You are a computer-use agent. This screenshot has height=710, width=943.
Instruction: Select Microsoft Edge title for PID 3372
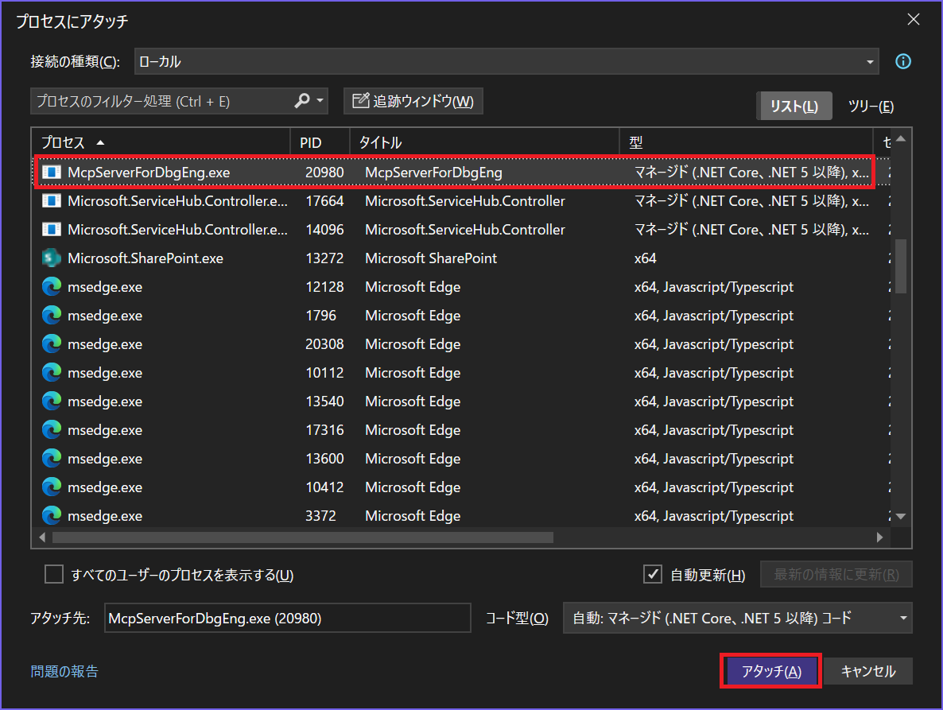click(x=413, y=516)
